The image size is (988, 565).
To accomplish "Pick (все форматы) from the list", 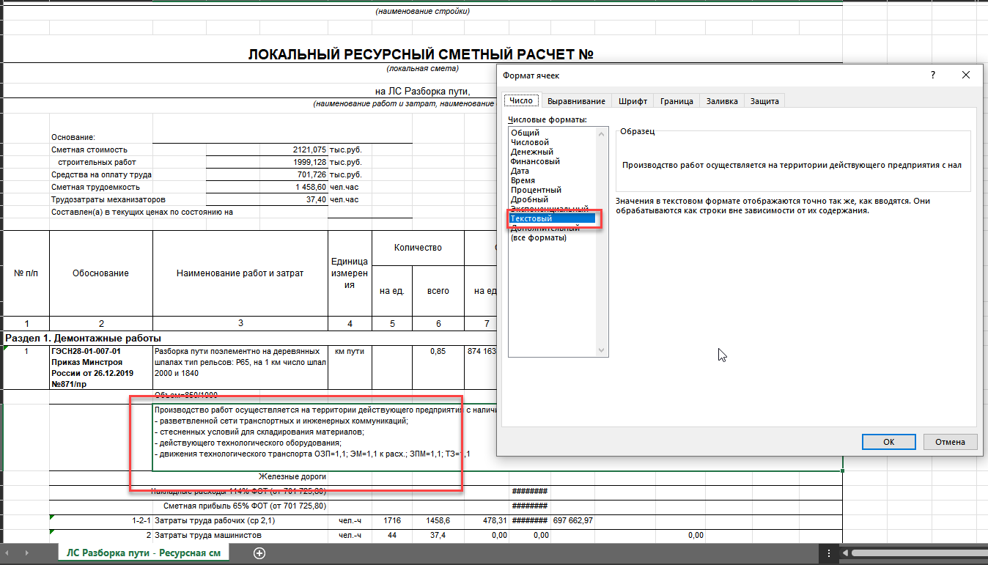I will click(x=539, y=237).
